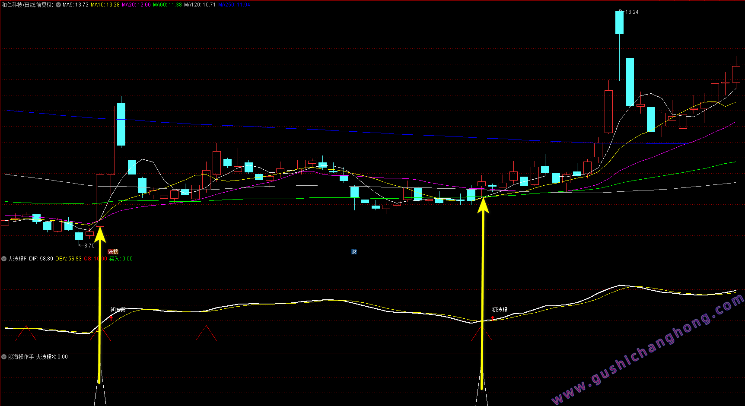Viewport: 745px width, 406px height.
Task: Click the first 初波段 signal label
Action: [x=118, y=310]
